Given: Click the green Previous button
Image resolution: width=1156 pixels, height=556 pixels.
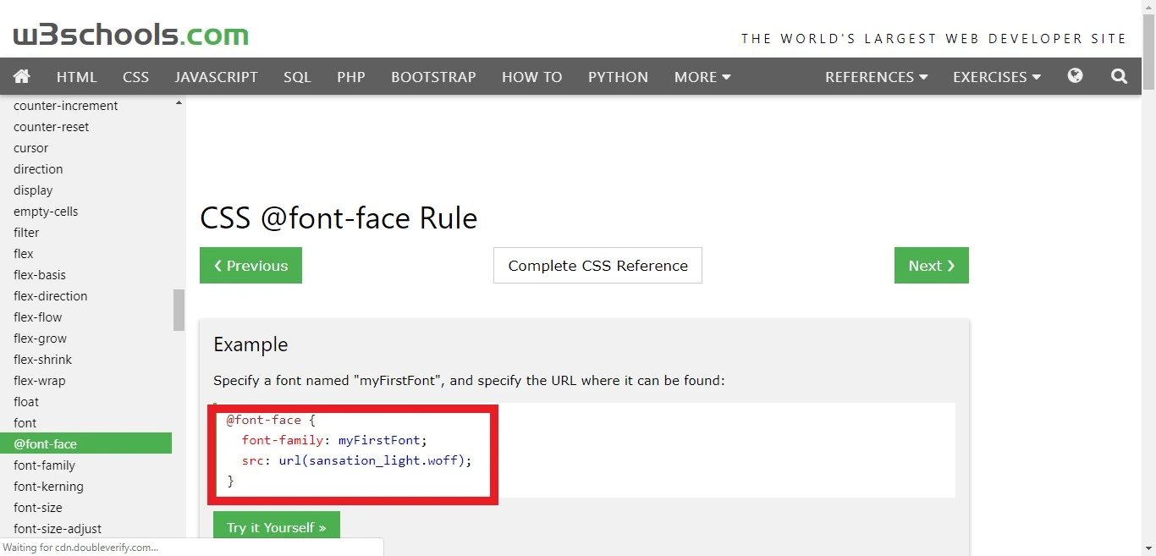Looking at the screenshot, I should (250, 266).
